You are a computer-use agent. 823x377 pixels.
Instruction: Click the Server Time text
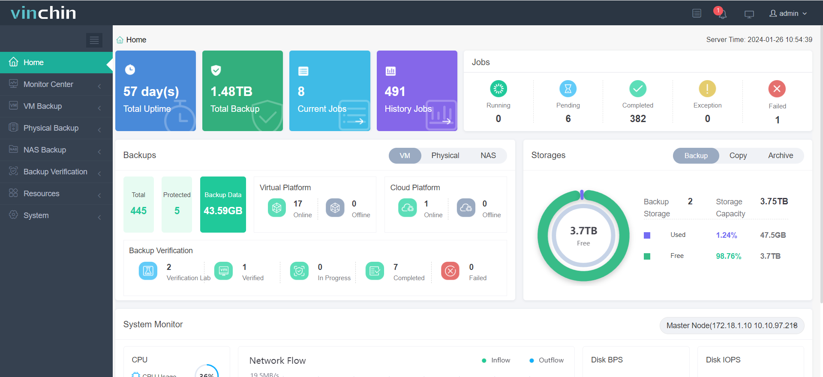(x=759, y=40)
